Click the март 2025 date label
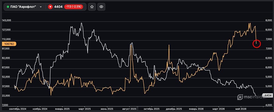Screen dimensions: 274x112 (x=84, y=109)
